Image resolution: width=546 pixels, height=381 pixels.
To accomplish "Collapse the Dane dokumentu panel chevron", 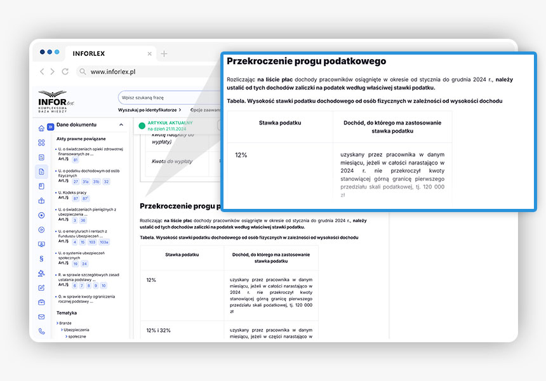I will [121, 125].
